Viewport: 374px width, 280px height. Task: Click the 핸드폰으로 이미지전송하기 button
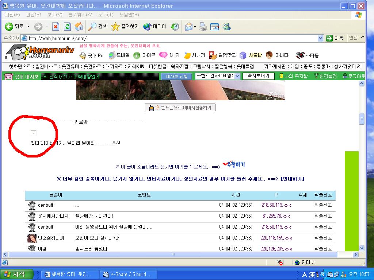click(x=180, y=108)
